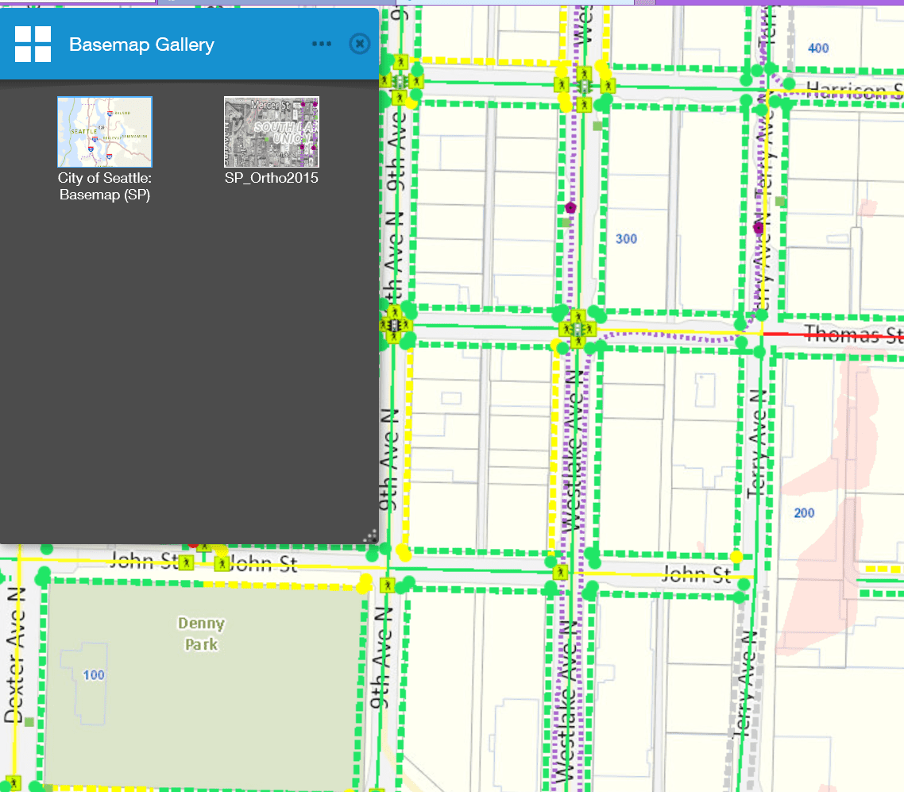
Task: Click the Basemap Gallery grid icon in the header
Action: point(33,44)
